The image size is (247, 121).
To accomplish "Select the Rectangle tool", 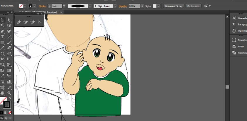I will pyautogui.click(x=2, y=42).
